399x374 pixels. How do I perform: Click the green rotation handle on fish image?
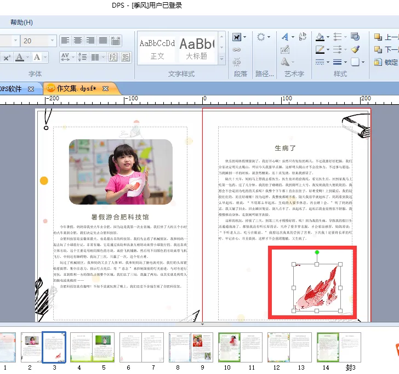[x=317, y=252]
